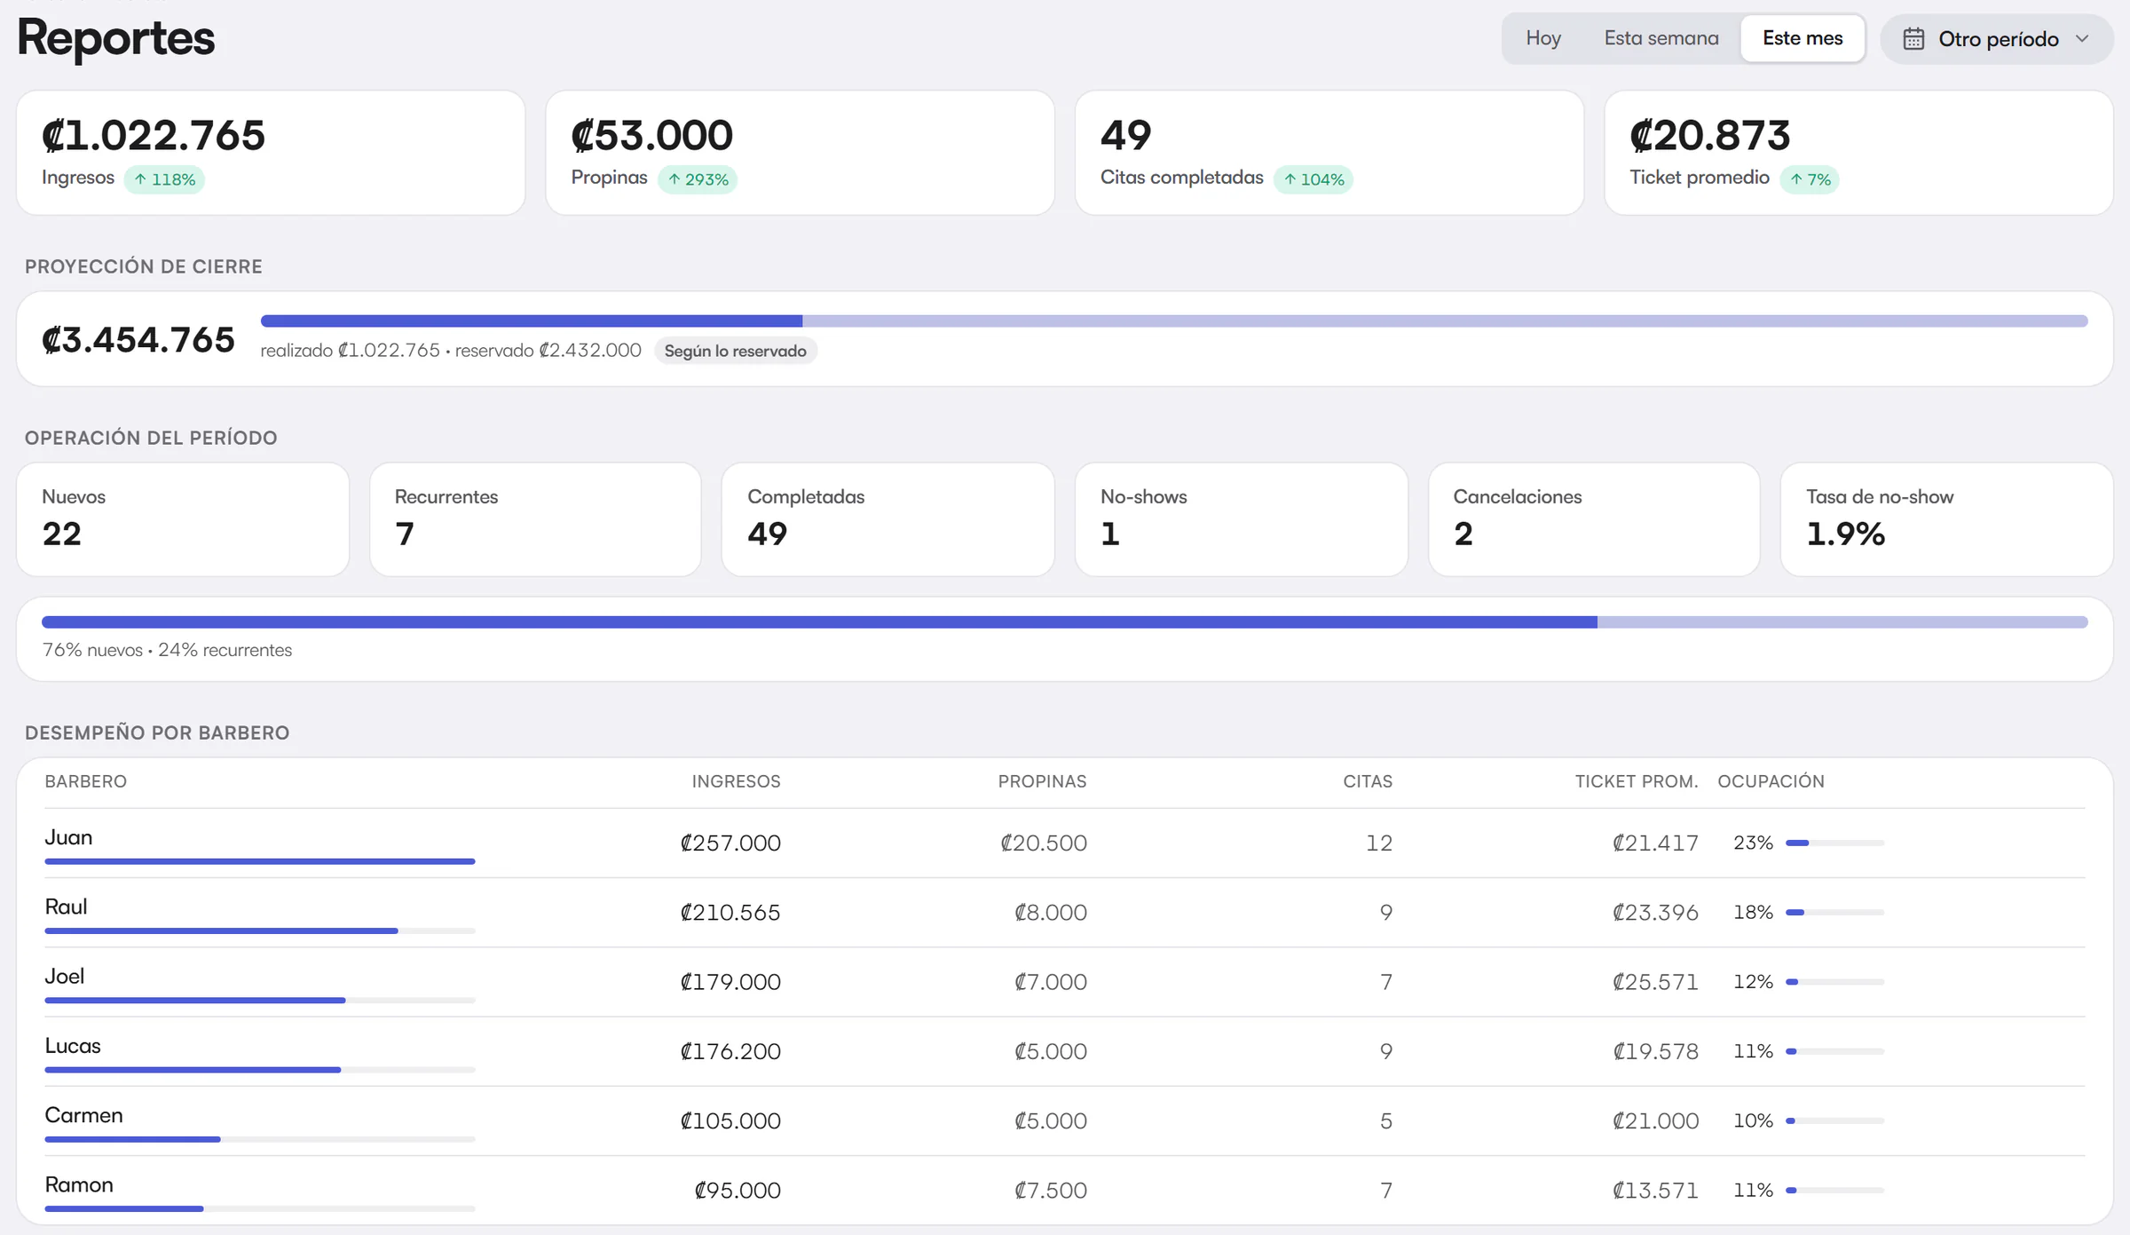Click the Propinas 293% growth badge

point(698,179)
